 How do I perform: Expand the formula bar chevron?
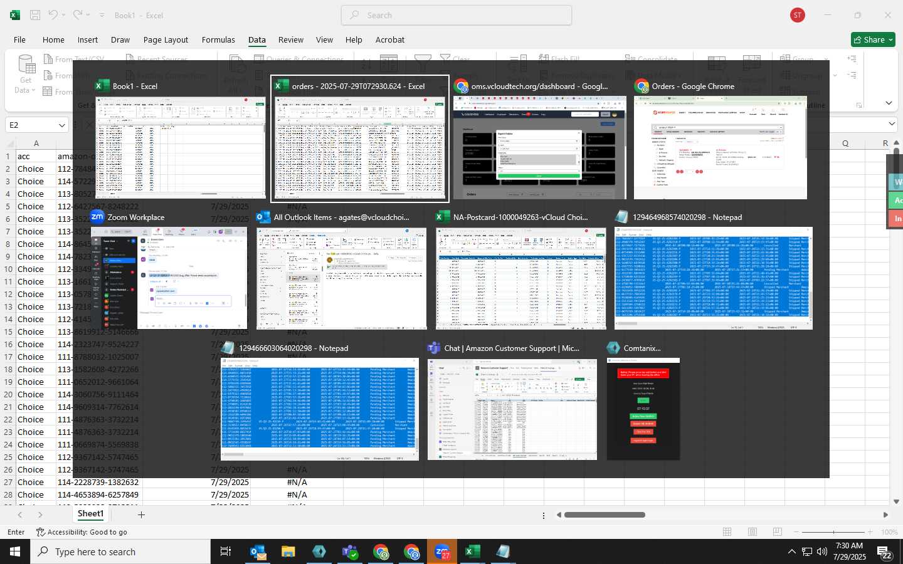(x=892, y=124)
